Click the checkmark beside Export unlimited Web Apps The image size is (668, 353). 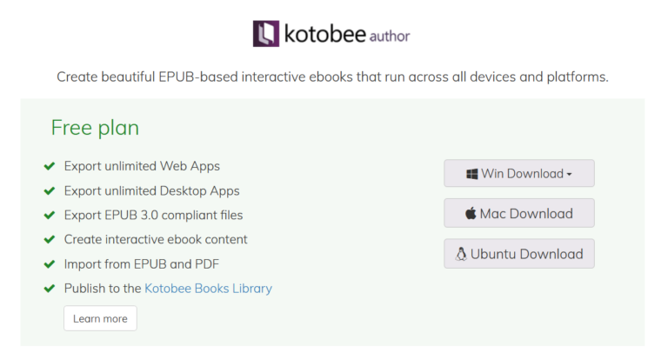tap(49, 166)
